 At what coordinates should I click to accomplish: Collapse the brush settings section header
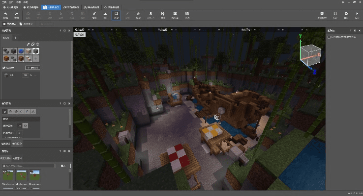click(x=20, y=119)
